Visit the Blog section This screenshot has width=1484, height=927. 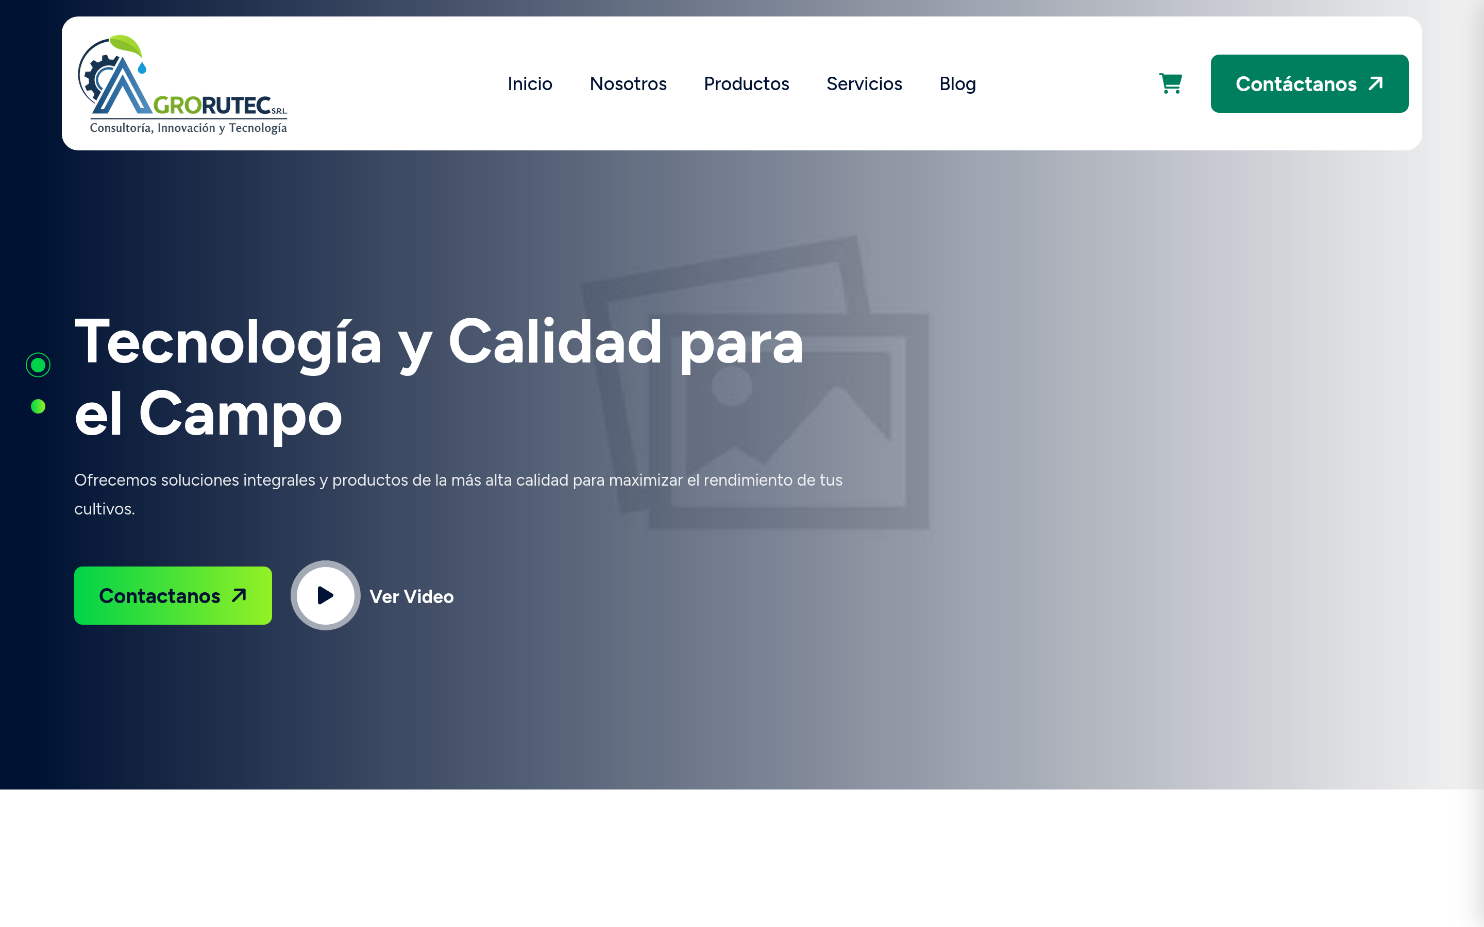pos(957,84)
